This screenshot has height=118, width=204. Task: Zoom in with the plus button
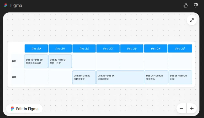192,108
